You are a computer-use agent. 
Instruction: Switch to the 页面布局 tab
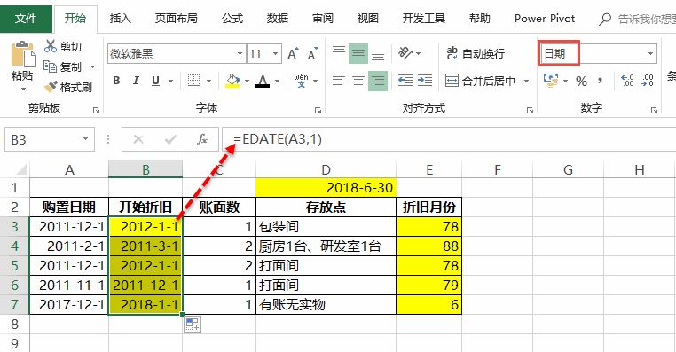[x=177, y=19]
